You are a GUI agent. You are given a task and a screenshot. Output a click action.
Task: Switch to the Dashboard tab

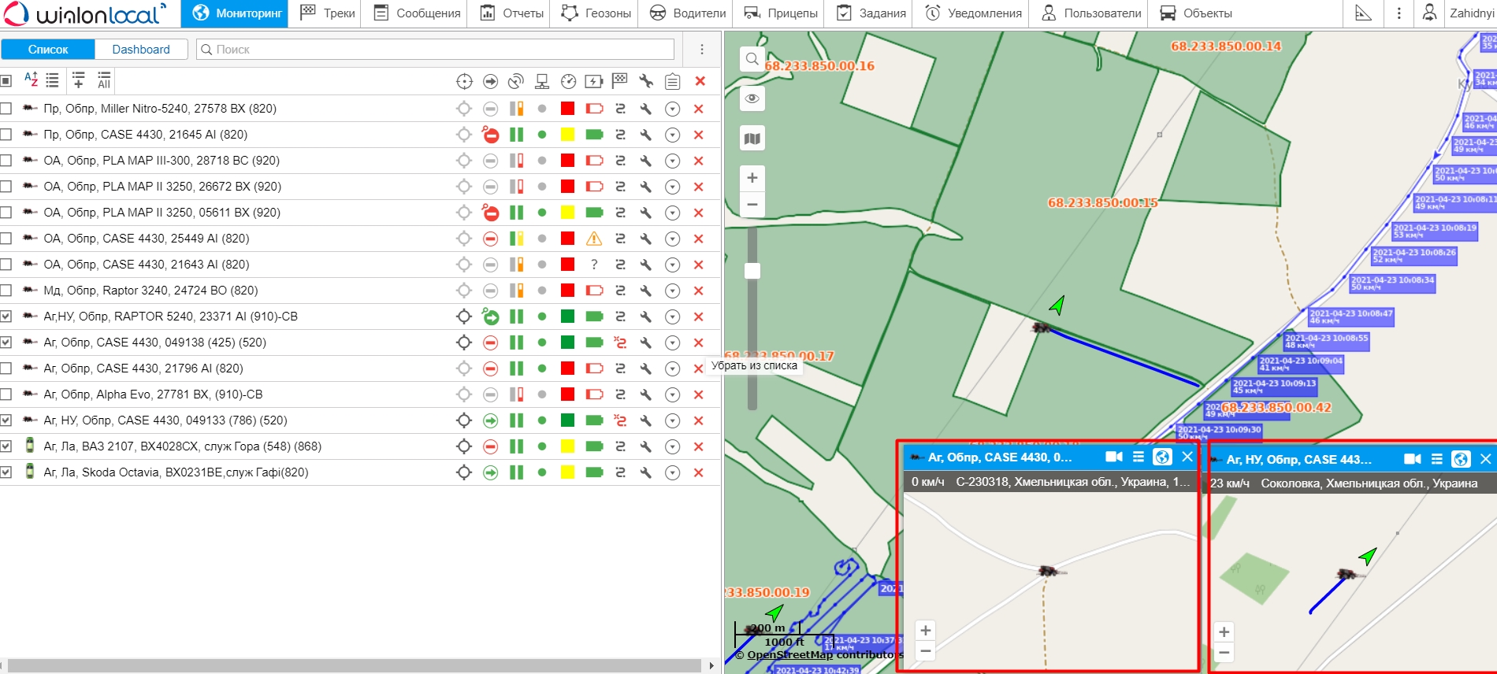tap(141, 50)
